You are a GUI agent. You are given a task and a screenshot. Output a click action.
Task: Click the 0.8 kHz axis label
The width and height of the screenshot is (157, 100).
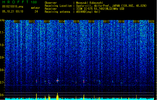(2, 70)
